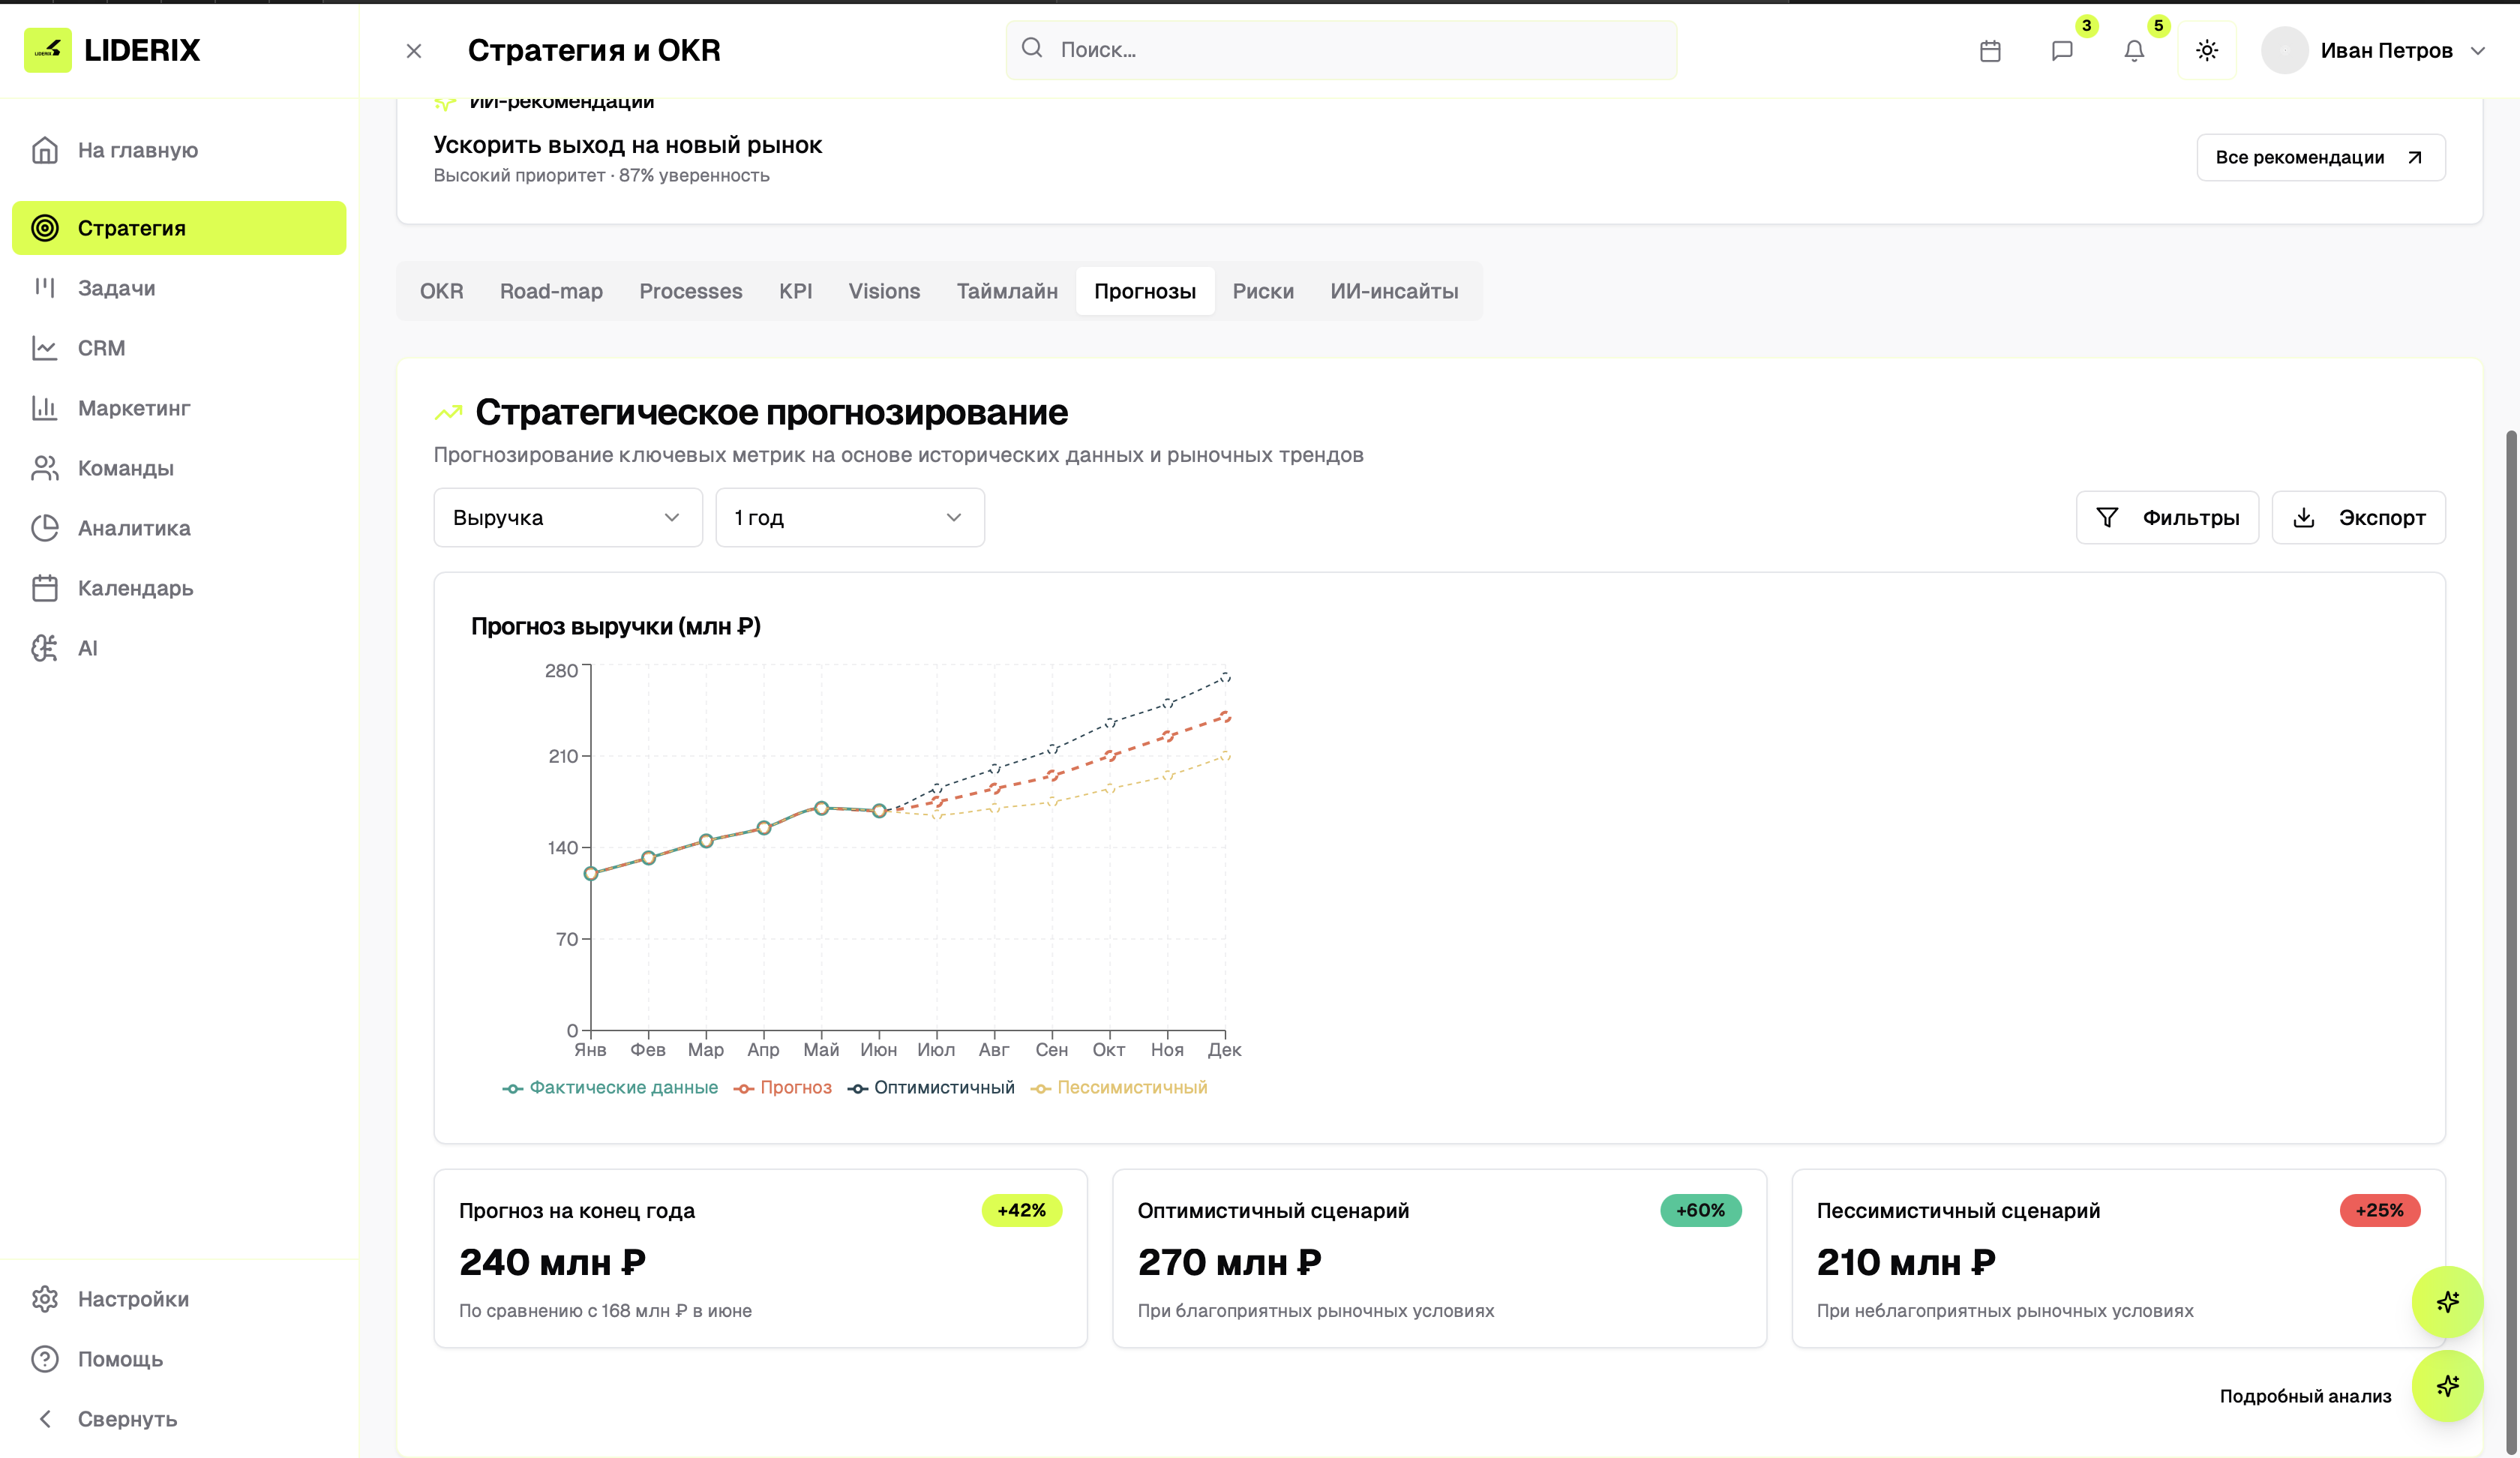Viewport: 2520px width, 1458px height.
Task: Open the notifications bell with badge 5
Action: click(2134, 50)
